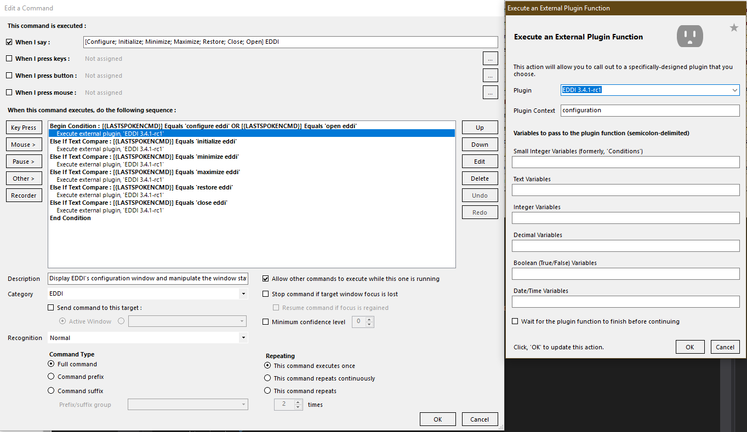Open the Other action options

24,178
